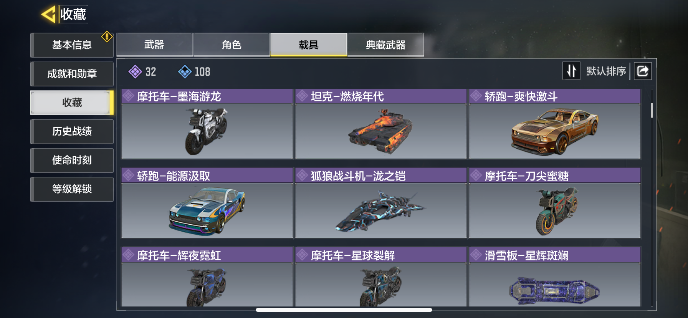Go to 使命时刻 in sidebar
Viewport: 688px width, 318px height.
coord(72,160)
